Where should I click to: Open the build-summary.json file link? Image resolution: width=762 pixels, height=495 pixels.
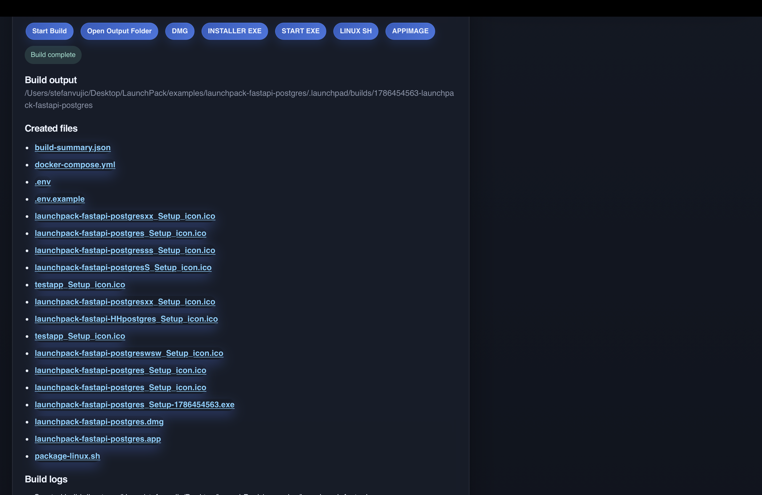73,148
